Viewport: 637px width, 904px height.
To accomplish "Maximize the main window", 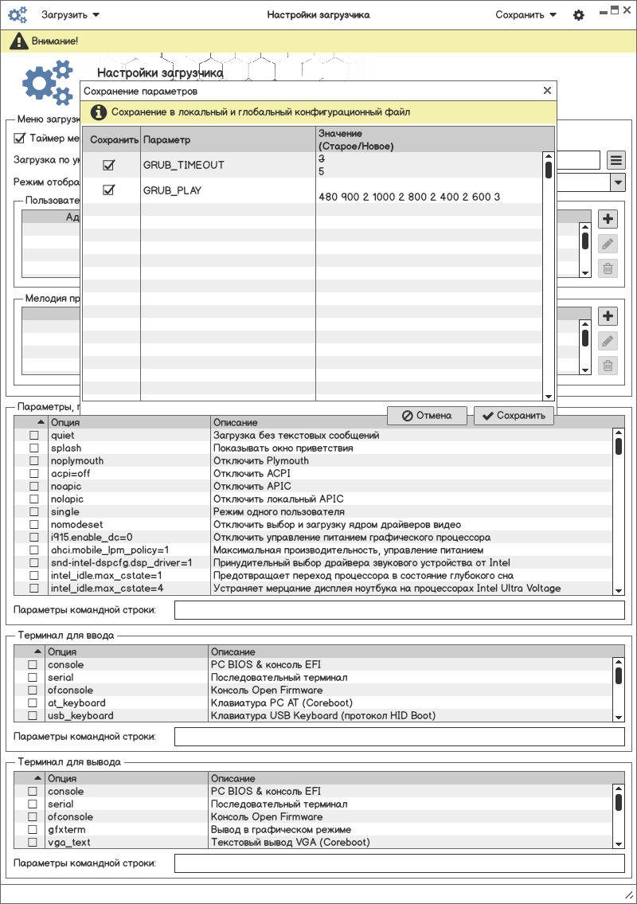I will (615, 10).
